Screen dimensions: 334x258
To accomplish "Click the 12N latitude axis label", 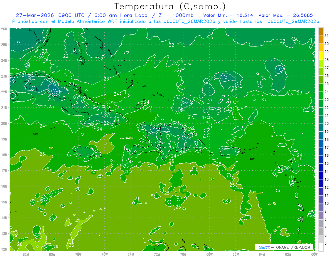I will pos(4,249).
